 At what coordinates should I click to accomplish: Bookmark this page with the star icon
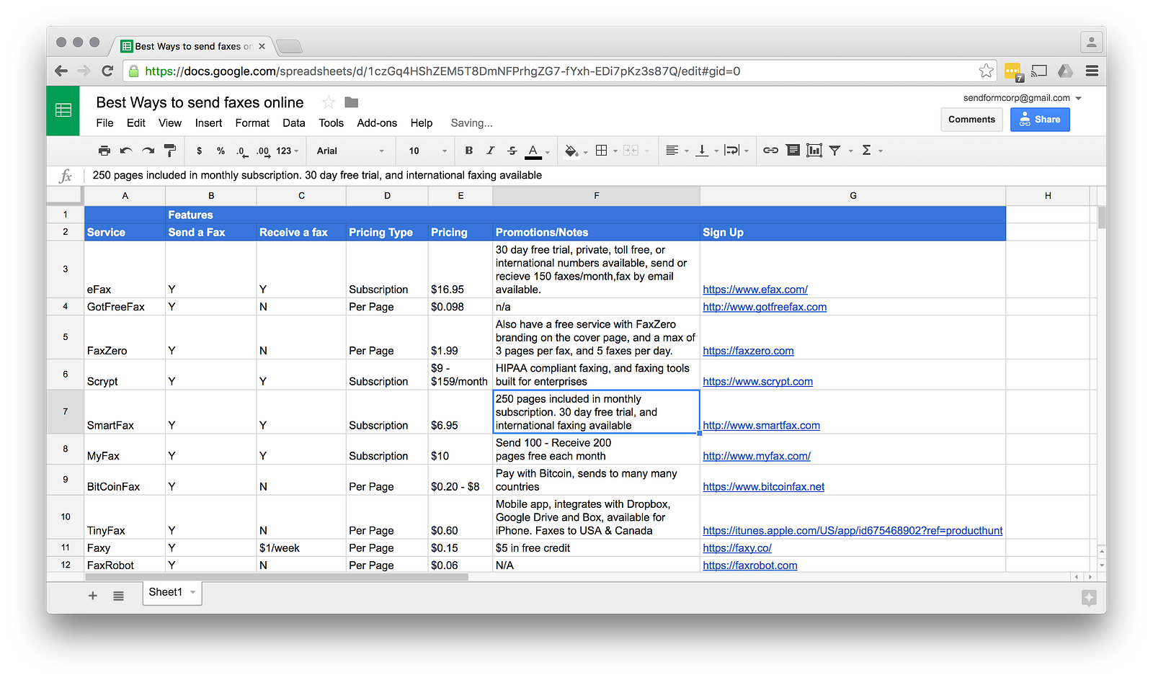coord(986,71)
